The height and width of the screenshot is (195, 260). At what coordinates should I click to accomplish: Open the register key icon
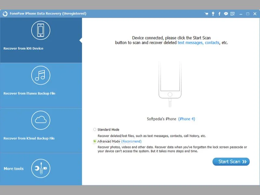(x=213, y=14)
